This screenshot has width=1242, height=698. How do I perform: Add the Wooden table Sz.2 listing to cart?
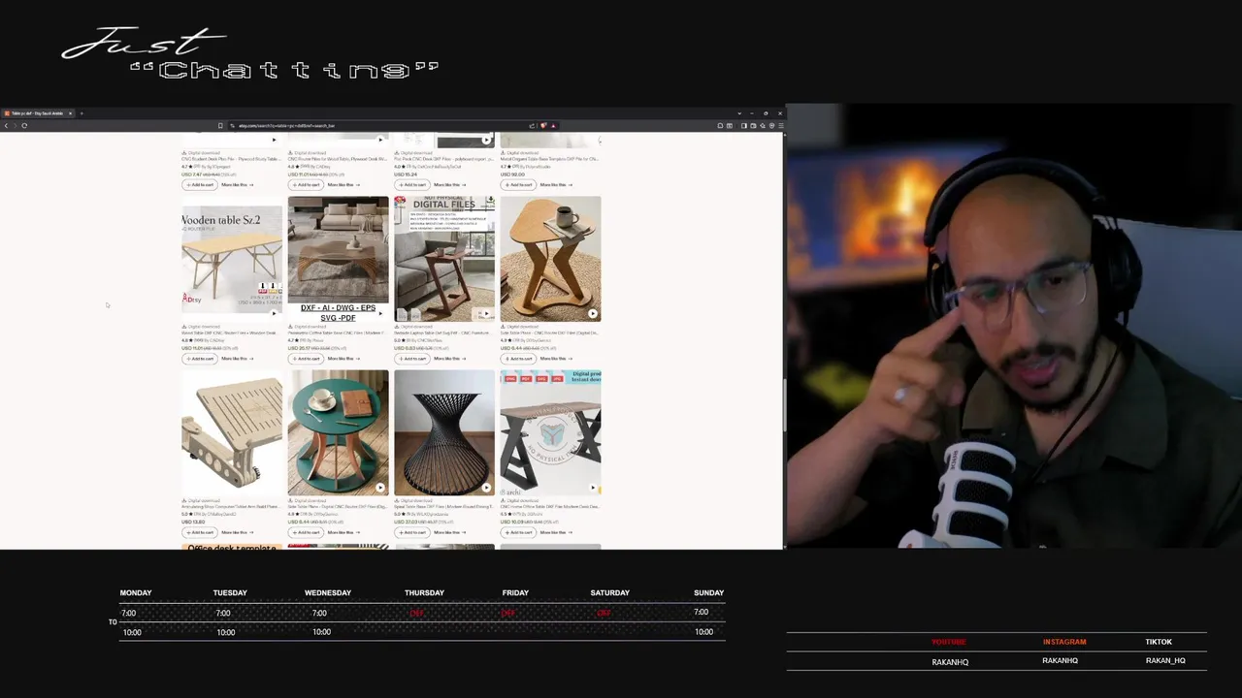[199, 359]
